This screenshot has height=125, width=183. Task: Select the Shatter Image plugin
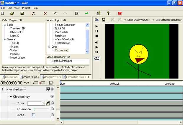[x=63, y=43]
